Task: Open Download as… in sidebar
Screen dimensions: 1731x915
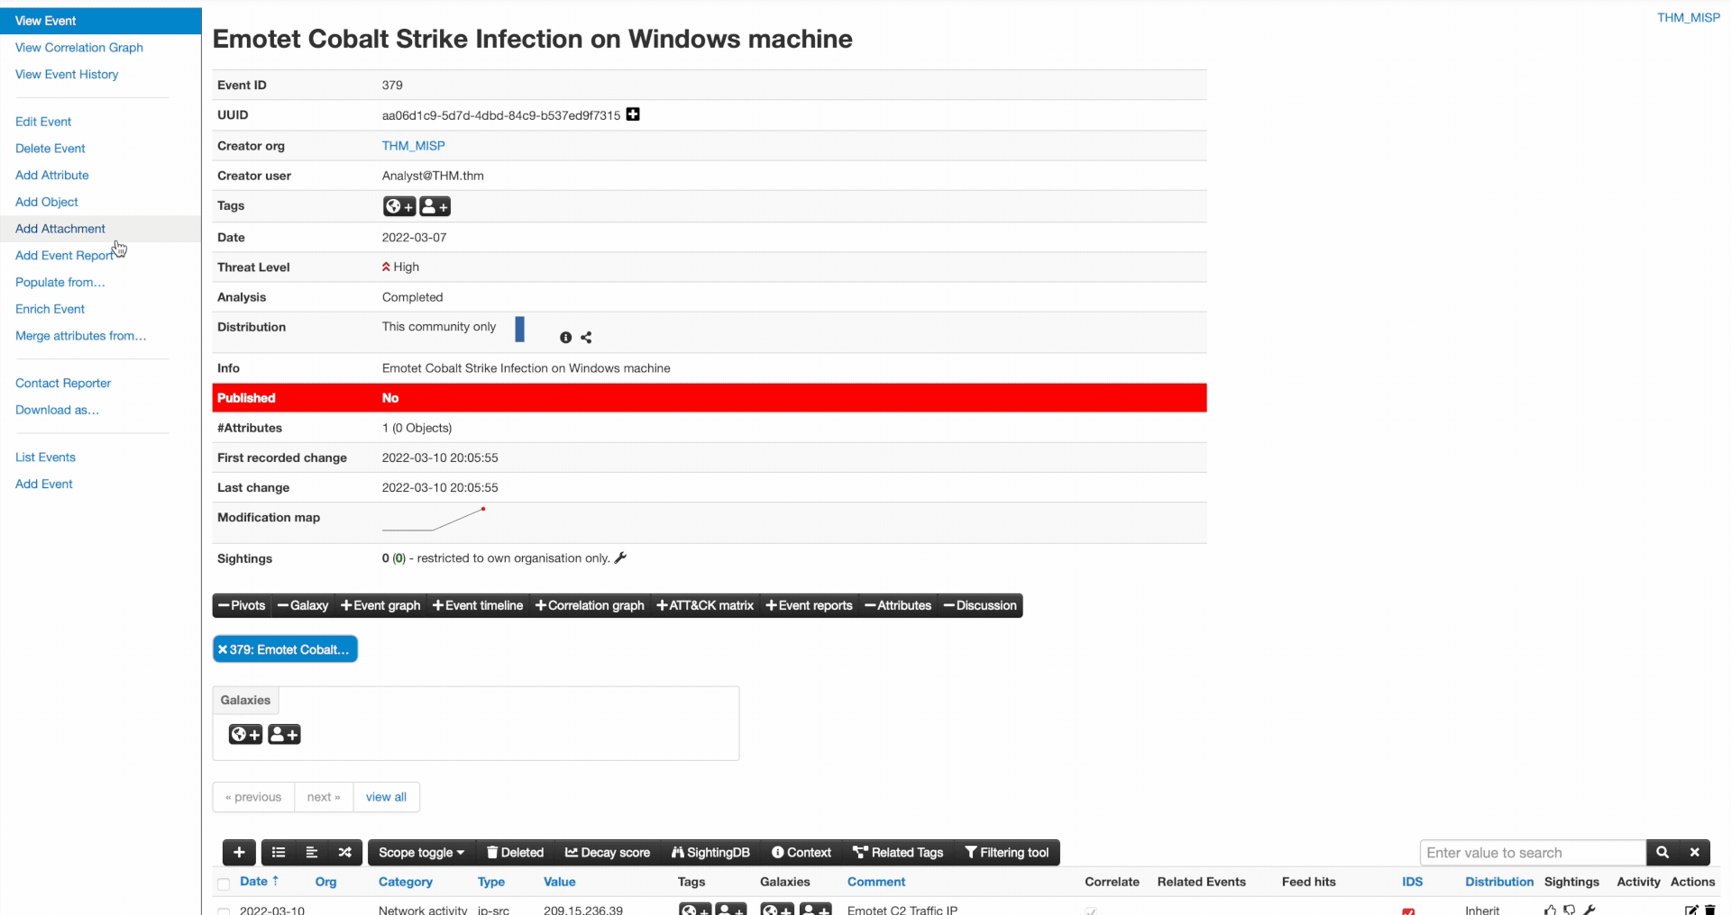Action: 58,410
